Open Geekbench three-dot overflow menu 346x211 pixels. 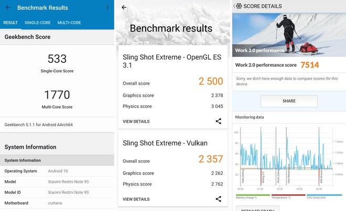pyautogui.click(x=107, y=8)
